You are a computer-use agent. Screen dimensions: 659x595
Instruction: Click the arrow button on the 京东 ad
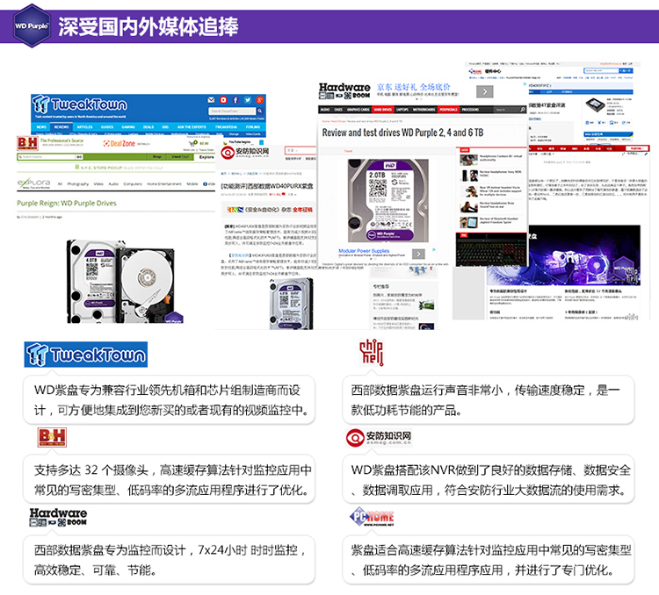484,91
